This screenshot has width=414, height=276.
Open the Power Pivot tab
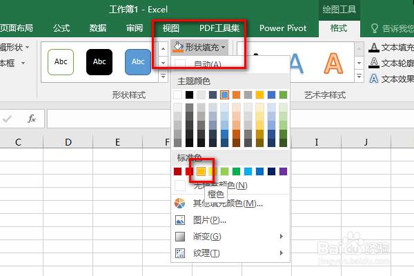283,28
